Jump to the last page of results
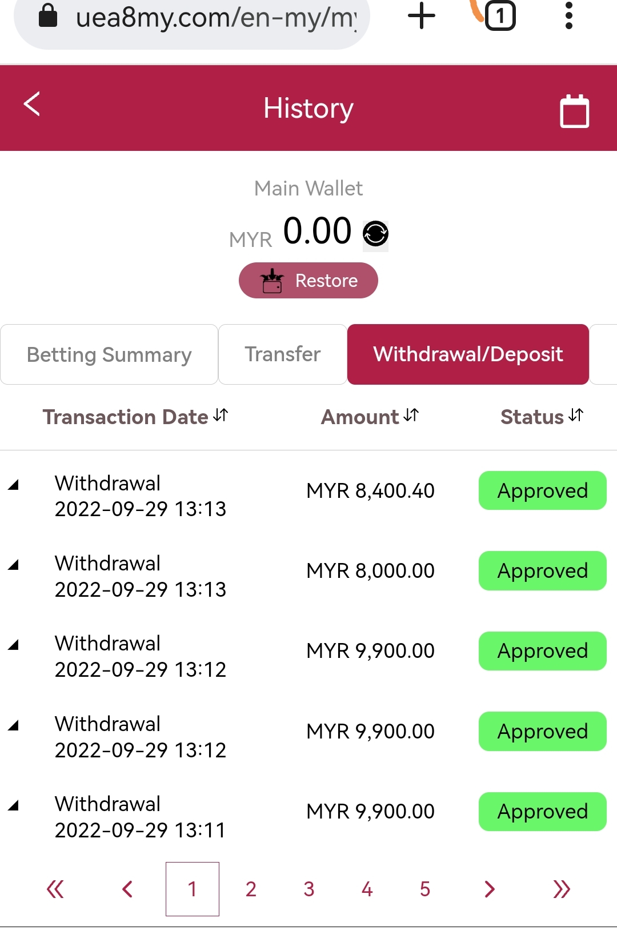Viewport: 617px width, 946px height. (562, 889)
